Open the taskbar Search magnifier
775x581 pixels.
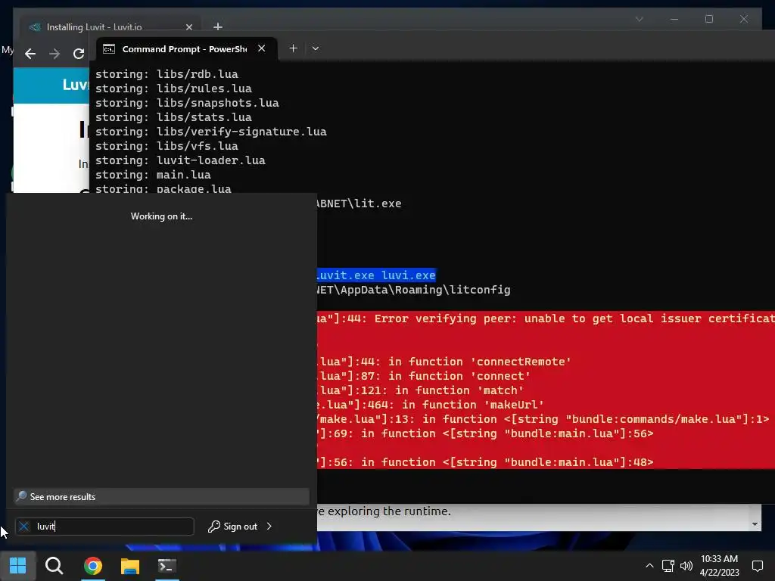pos(54,566)
